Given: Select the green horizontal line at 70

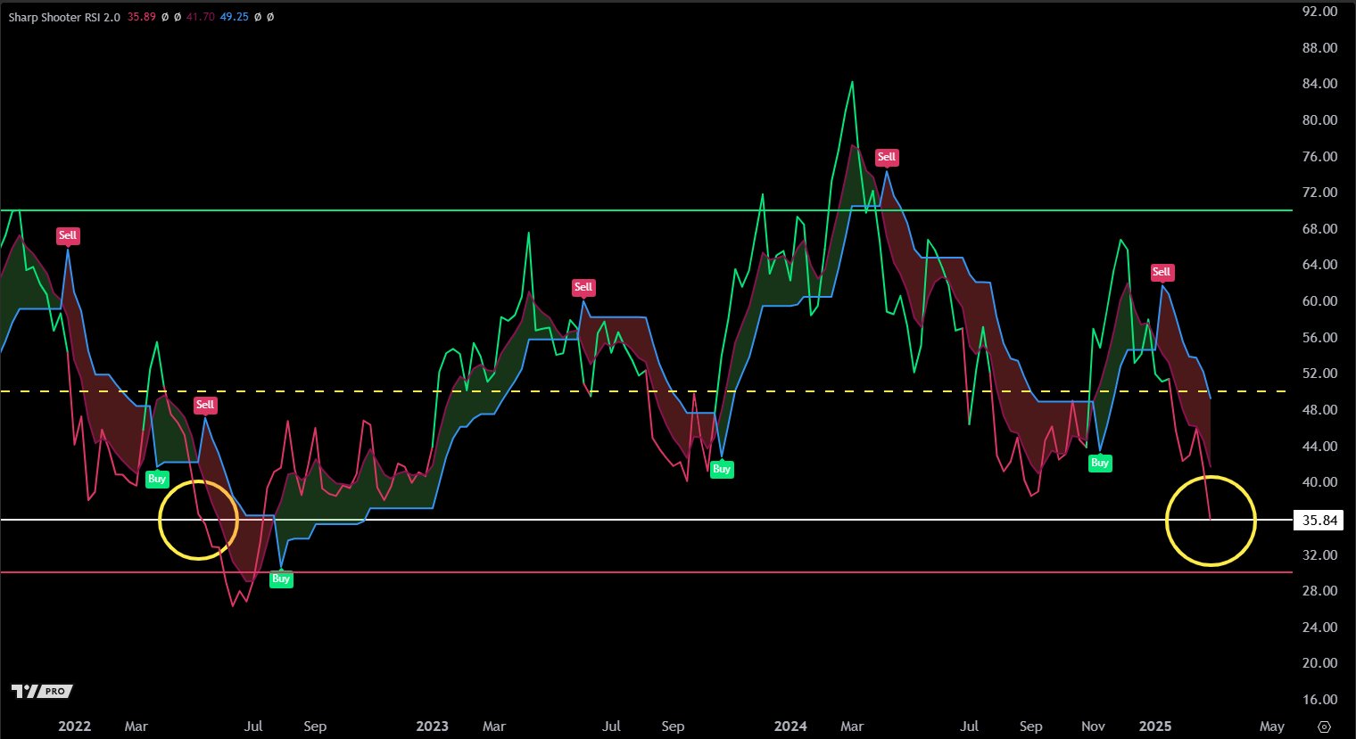Looking at the screenshot, I should (x=624, y=210).
